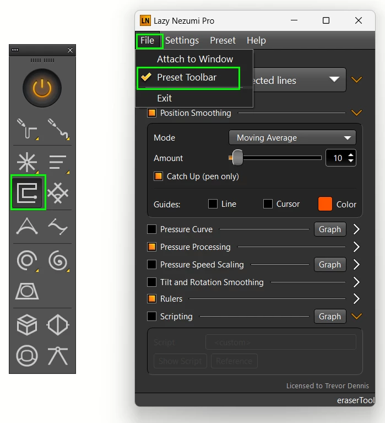The image size is (385, 423).
Task: Open the Moving Average mode dropdown
Action: [292, 138]
